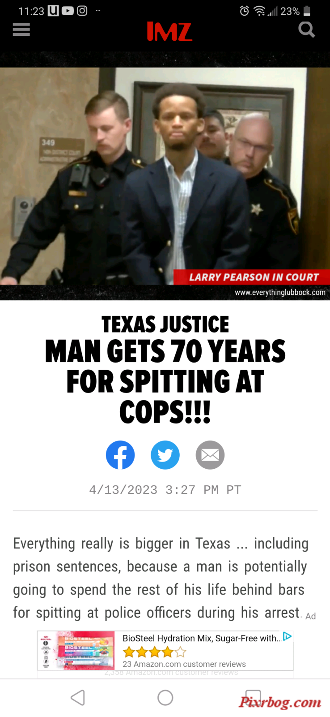Tap the ad star rating
The height and width of the screenshot is (717, 330).
click(x=154, y=652)
